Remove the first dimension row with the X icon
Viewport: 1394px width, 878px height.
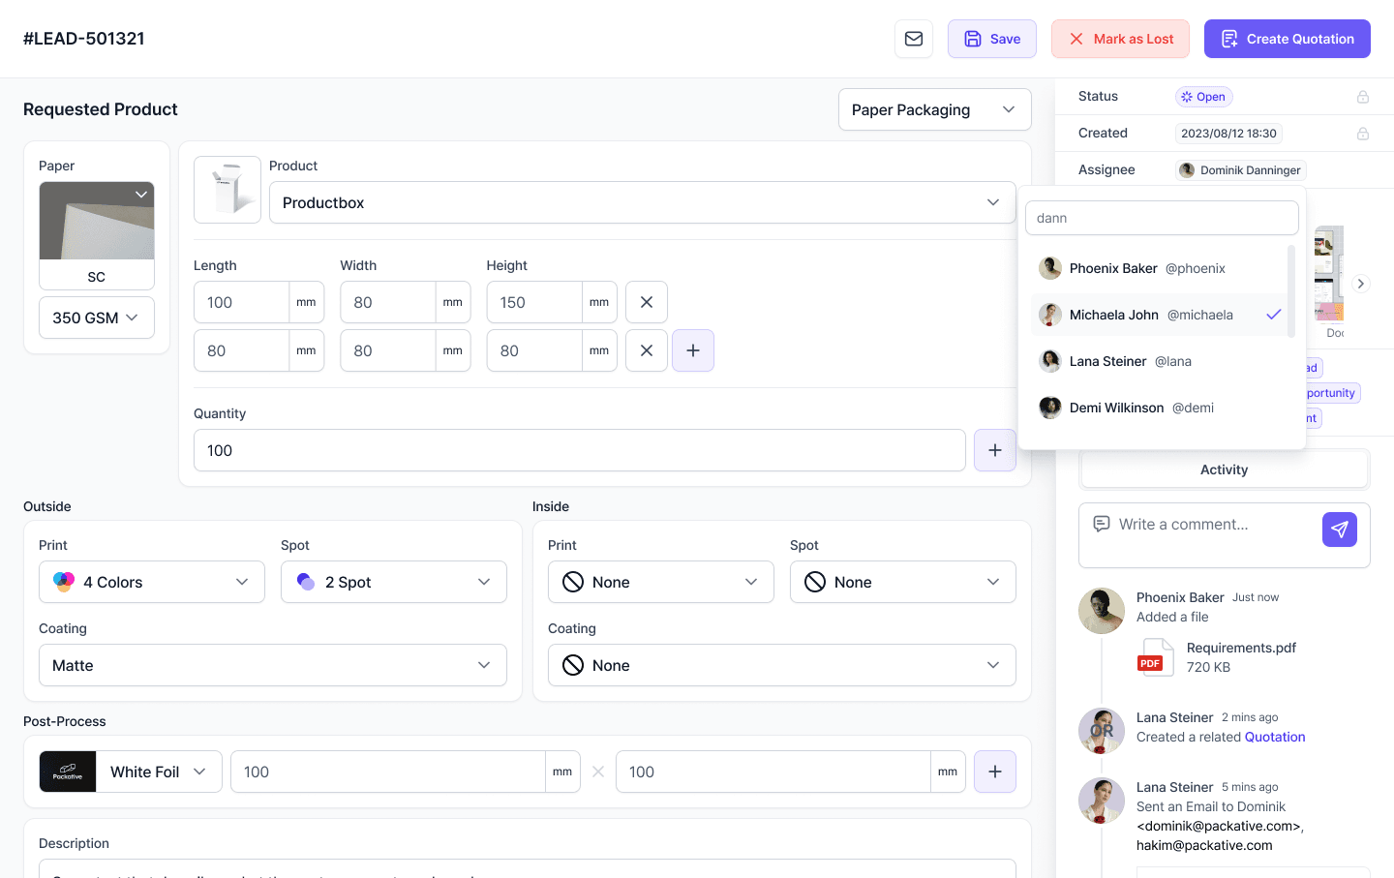tap(646, 302)
